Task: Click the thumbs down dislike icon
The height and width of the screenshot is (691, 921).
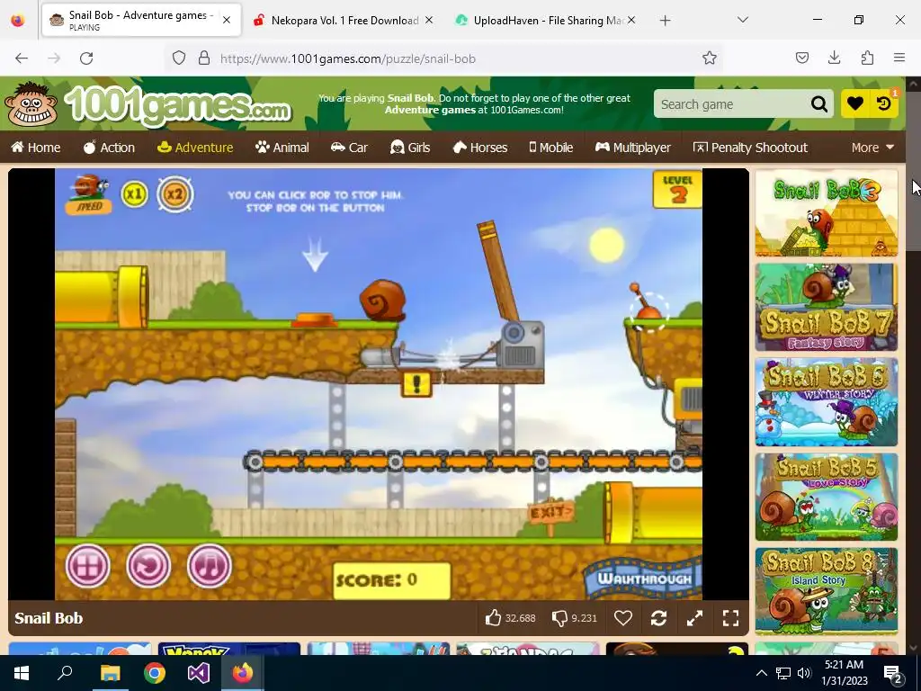Action: (559, 617)
